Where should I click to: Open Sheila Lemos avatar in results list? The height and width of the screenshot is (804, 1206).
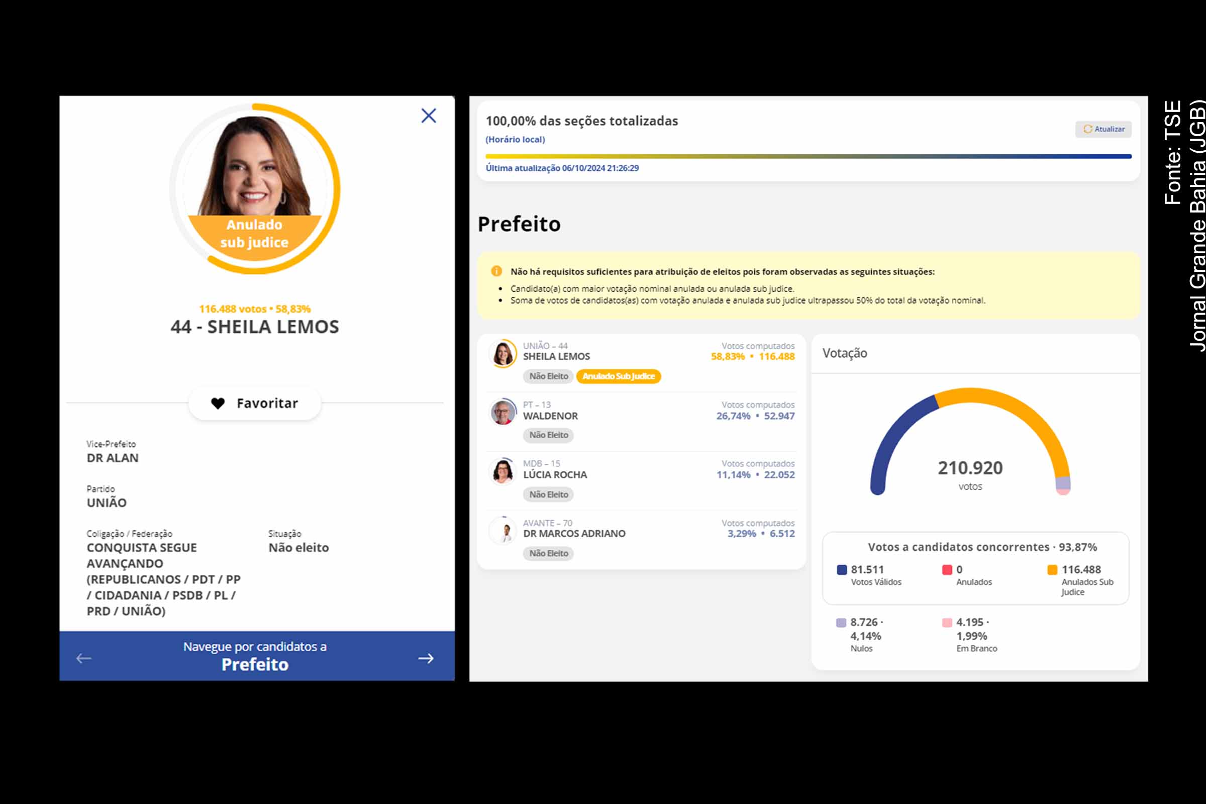(503, 354)
